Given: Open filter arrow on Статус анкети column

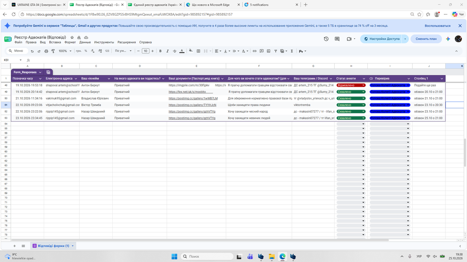Looking at the screenshot, I should coord(364,78).
